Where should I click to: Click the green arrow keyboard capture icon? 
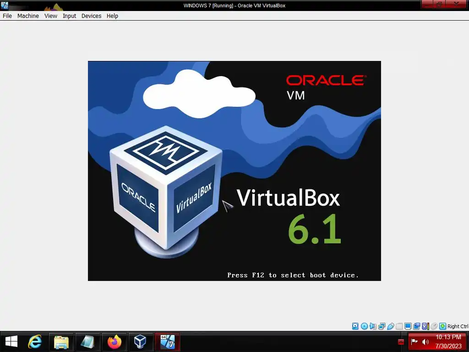coord(443,326)
